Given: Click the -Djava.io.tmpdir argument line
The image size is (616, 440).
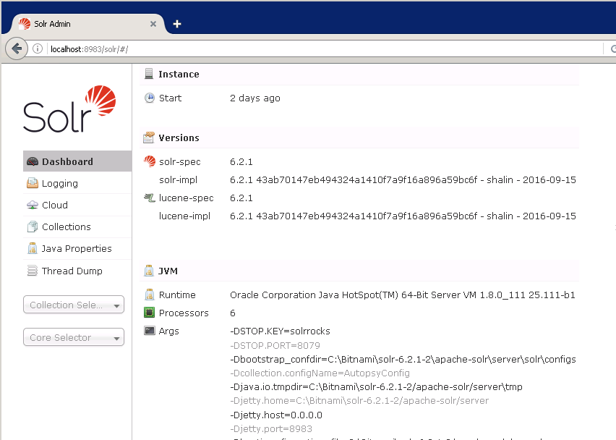Looking at the screenshot, I should coord(376,387).
